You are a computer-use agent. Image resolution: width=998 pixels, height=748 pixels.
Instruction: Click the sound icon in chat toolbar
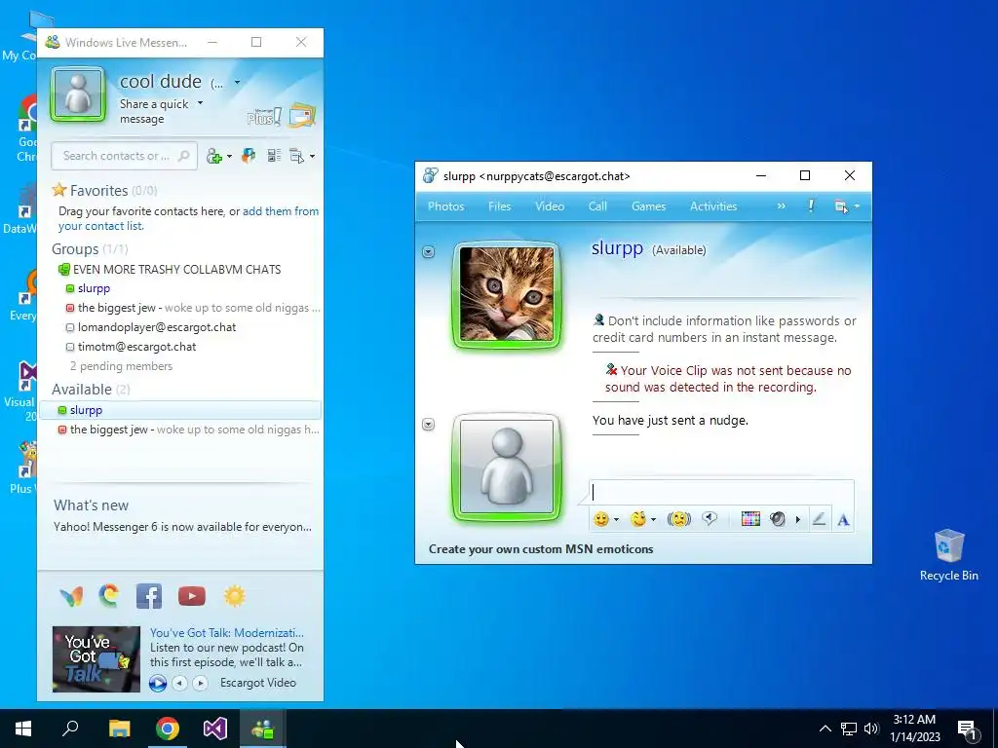(777, 519)
